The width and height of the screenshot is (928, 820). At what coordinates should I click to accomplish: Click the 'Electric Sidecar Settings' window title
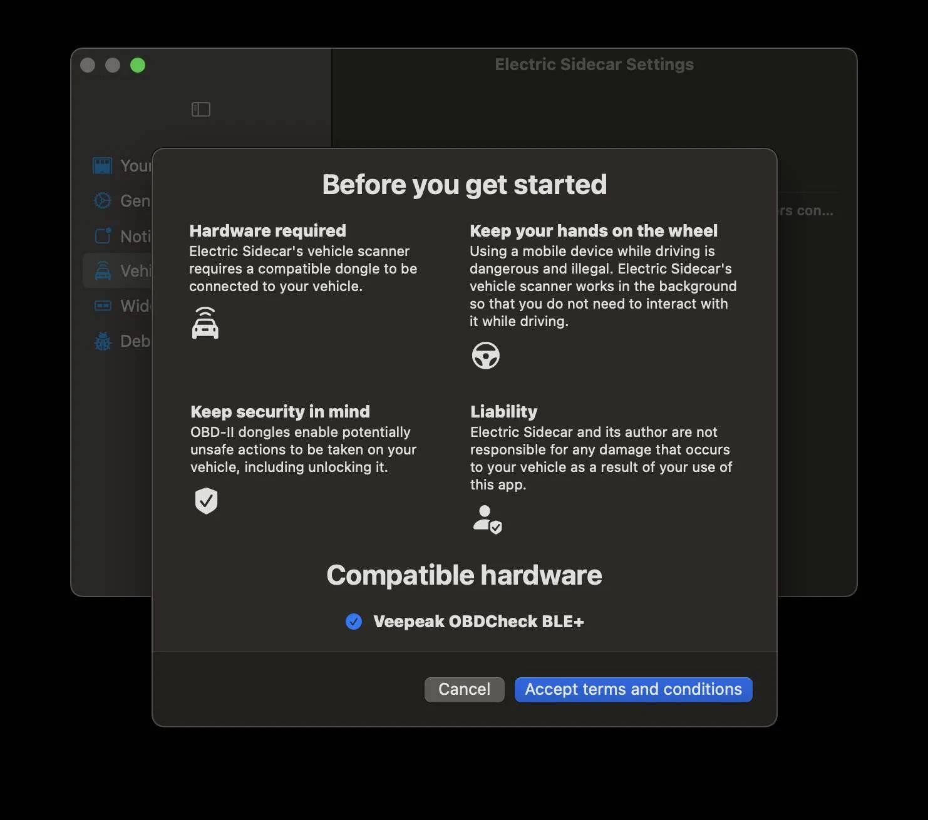click(594, 64)
